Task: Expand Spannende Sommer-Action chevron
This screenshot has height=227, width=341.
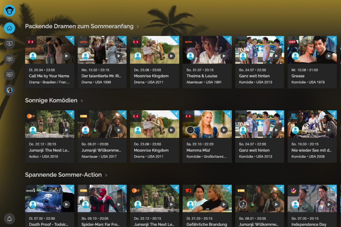Action: [106, 175]
